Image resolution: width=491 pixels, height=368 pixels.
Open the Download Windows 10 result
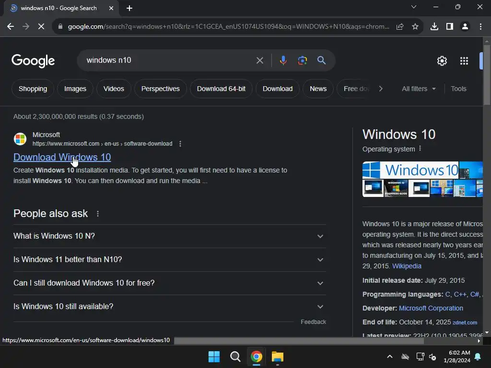(62, 157)
